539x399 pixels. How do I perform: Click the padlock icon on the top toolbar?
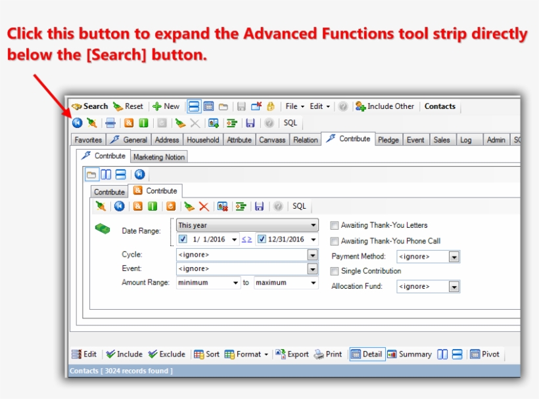[270, 106]
